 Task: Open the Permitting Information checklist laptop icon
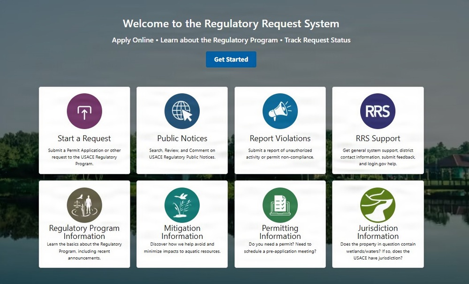pos(280,205)
